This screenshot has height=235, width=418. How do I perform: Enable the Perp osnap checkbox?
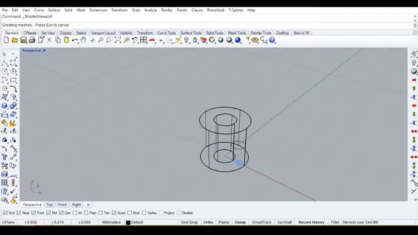(86, 213)
